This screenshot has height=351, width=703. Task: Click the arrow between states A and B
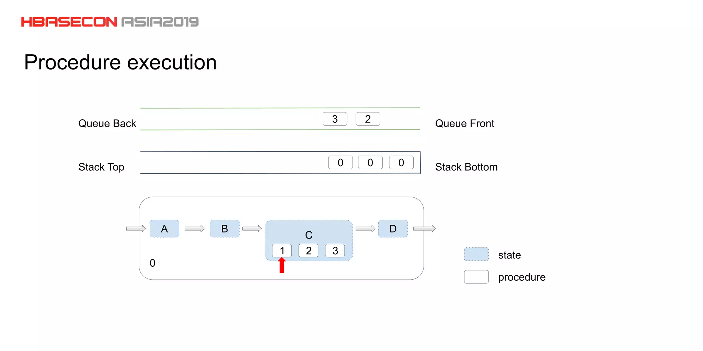(x=194, y=229)
